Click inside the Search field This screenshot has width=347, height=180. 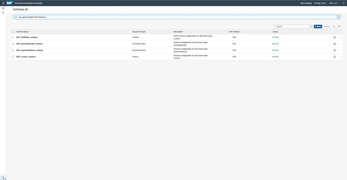[x=291, y=26]
